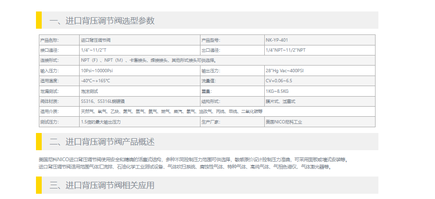Click the 产品名称 label cell
Screen dimensions: 435x199
[49, 40]
